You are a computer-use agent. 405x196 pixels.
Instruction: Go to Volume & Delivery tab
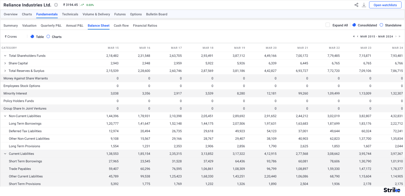click(96, 14)
